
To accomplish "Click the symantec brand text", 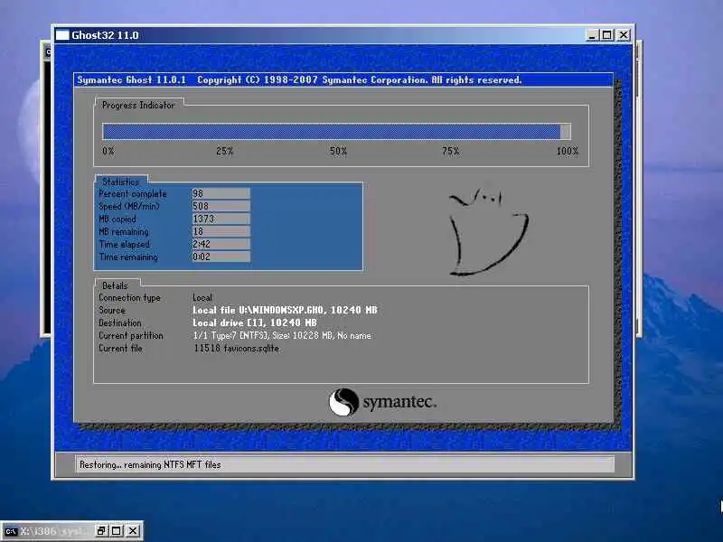I will (399, 402).
